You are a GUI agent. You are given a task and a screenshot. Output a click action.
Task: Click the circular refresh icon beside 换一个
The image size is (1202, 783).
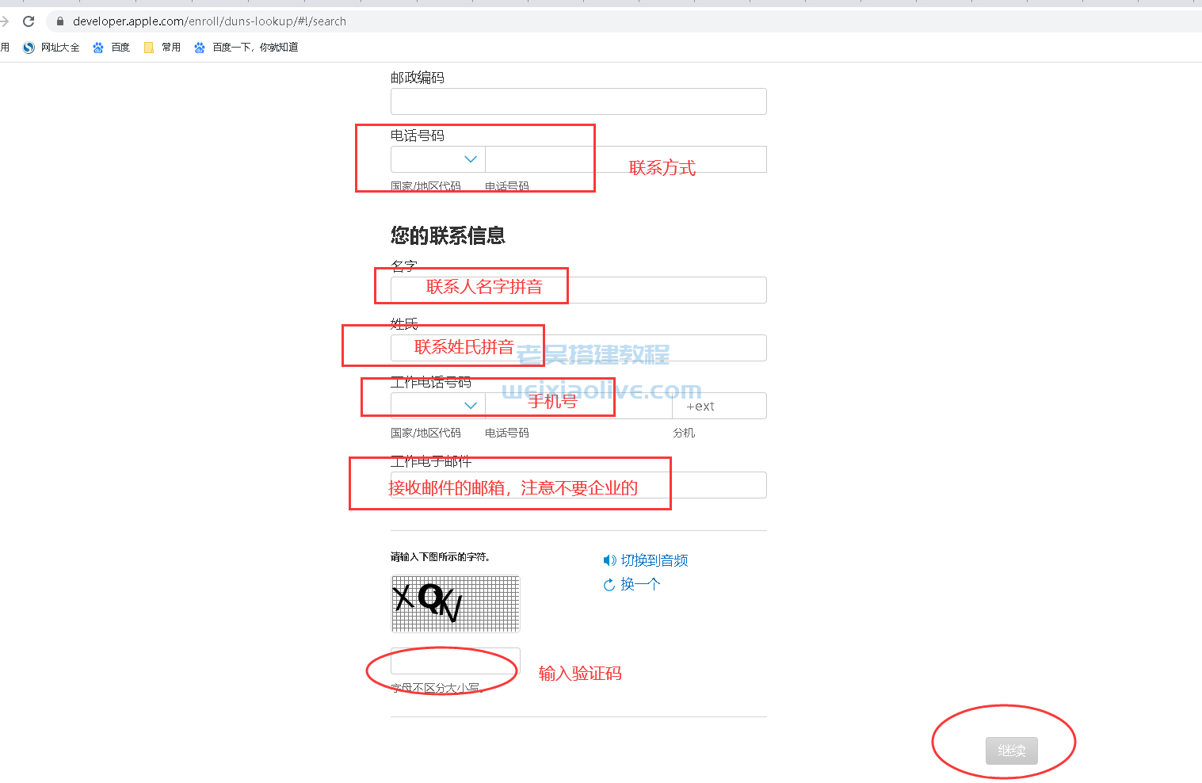pos(609,584)
